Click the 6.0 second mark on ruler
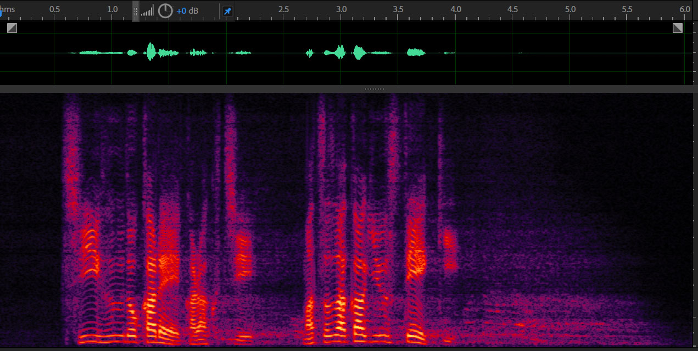Screen dimensions: 698x351 (x=684, y=9)
